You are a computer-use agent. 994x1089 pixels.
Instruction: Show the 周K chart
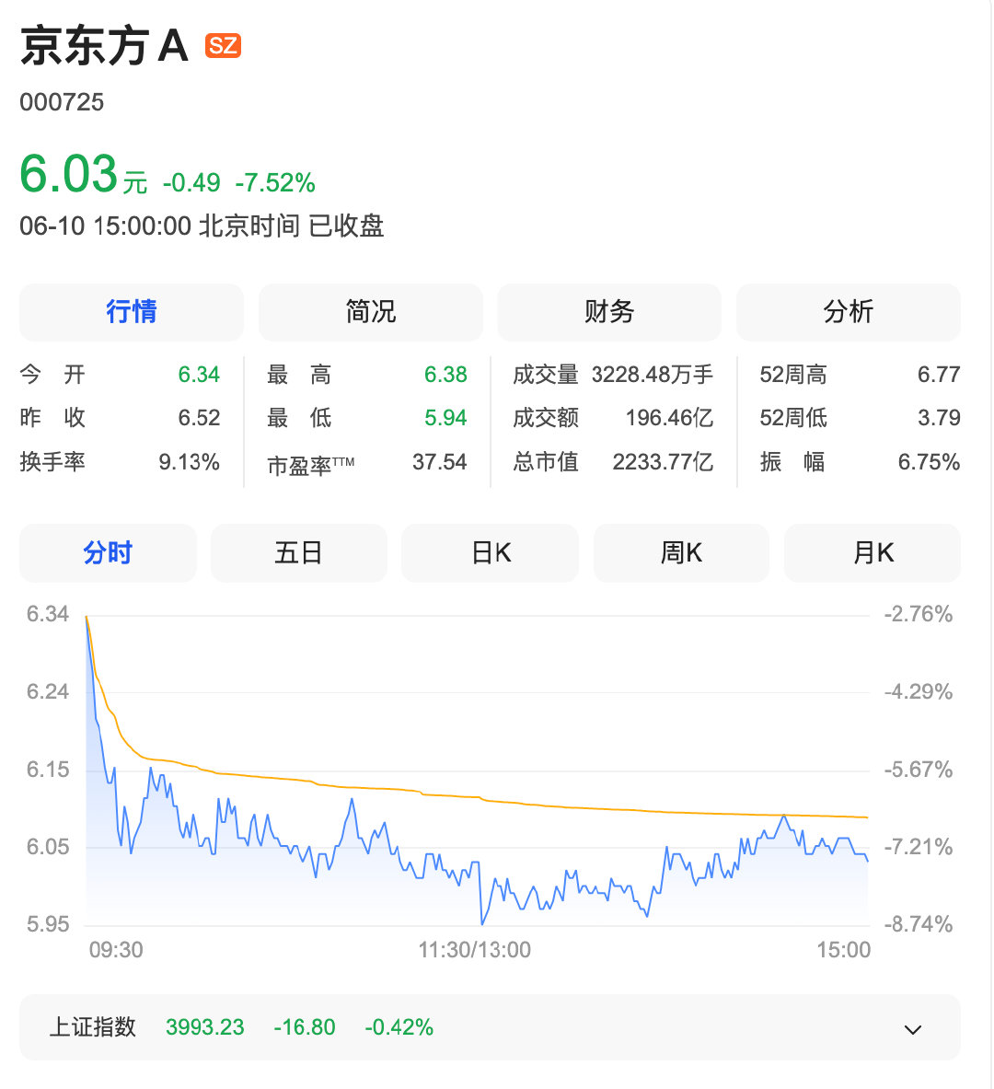click(681, 553)
